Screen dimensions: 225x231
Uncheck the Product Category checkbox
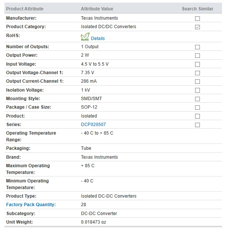tap(197, 27)
